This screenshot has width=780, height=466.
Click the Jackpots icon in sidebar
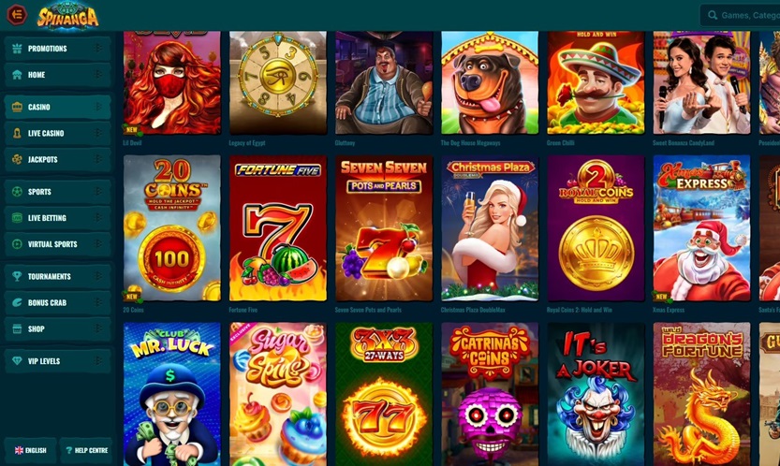coord(17,159)
